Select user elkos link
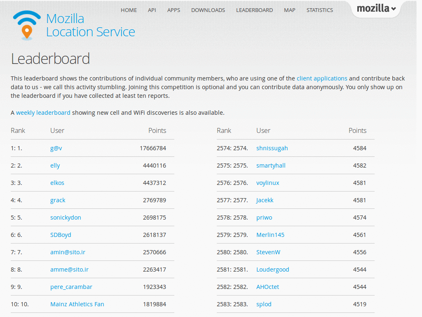422x317 pixels. click(57, 183)
